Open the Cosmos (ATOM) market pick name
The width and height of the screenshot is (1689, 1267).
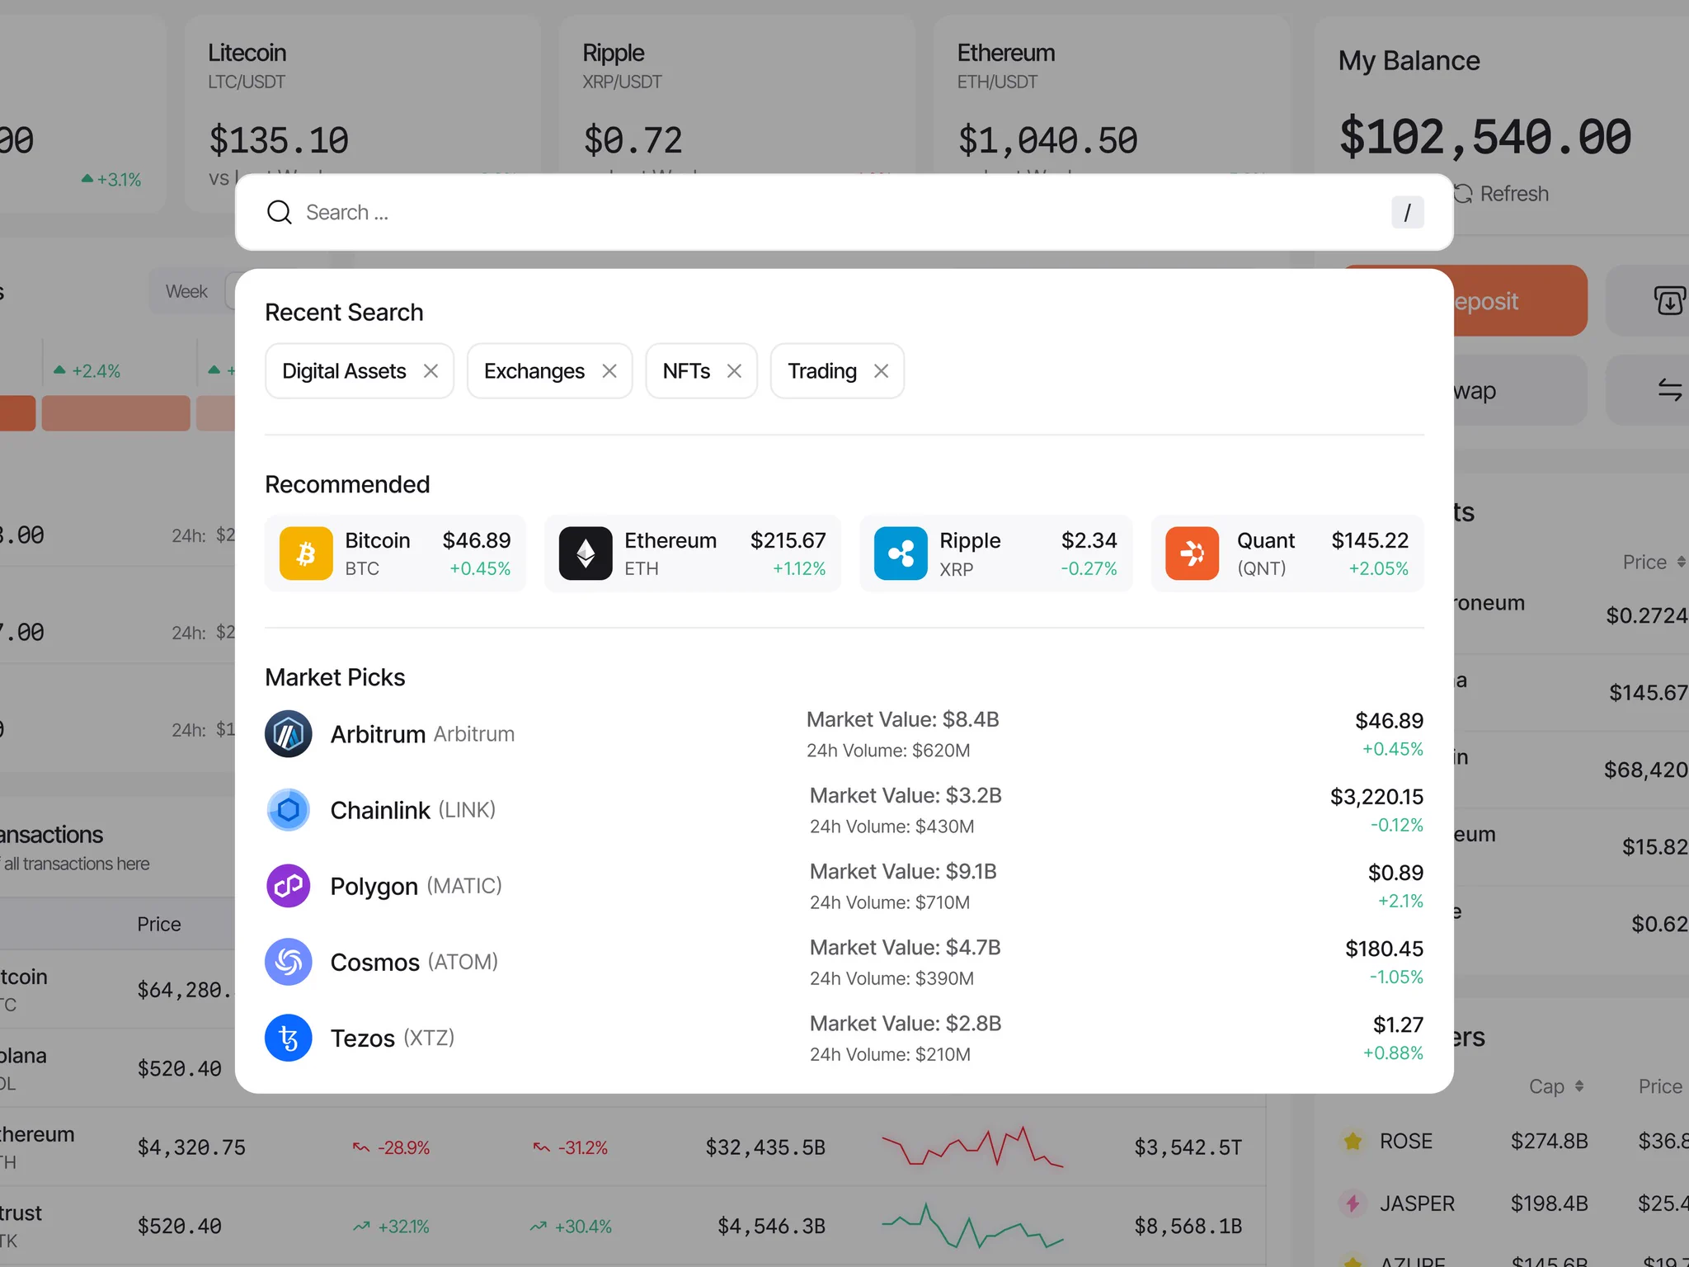click(x=414, y=962)
